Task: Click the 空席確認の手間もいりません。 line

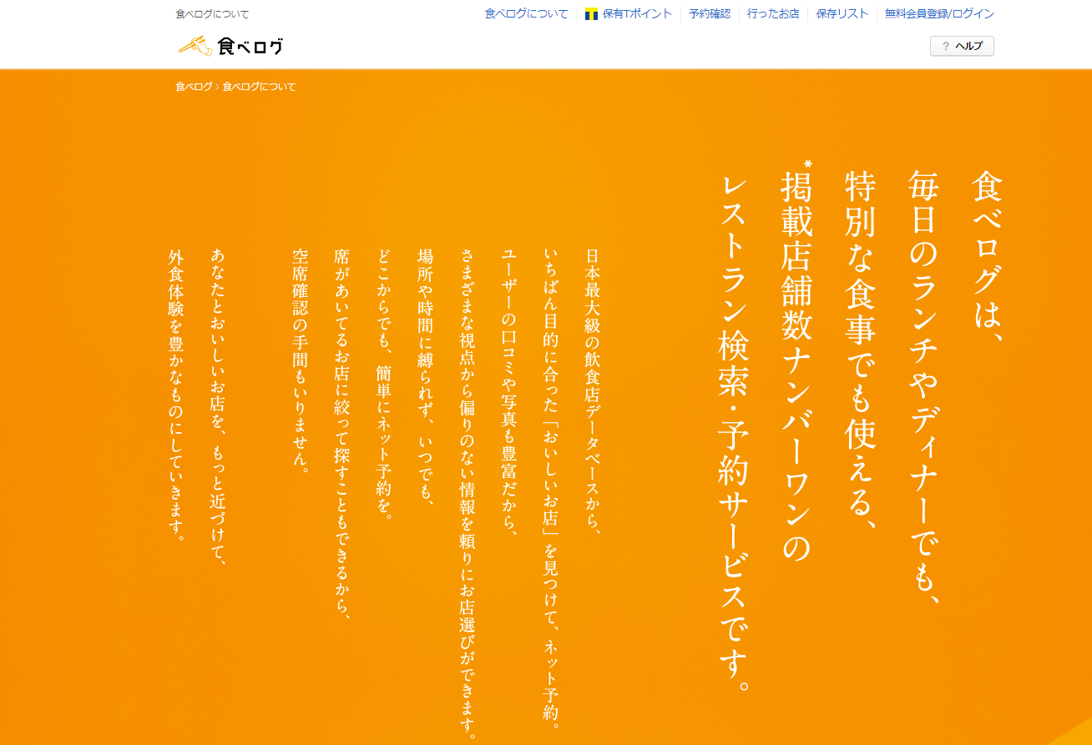Action: [x=301, y=360]
